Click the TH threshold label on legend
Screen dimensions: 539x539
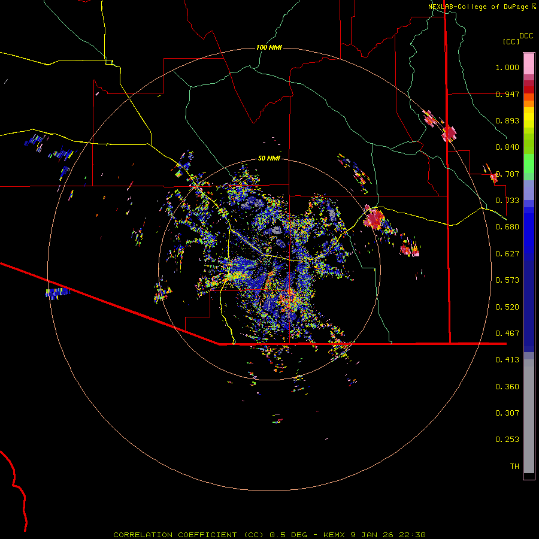[x=514, y=467]
